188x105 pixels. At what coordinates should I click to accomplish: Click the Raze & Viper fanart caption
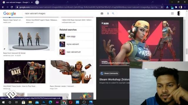(x=12, y=20)
